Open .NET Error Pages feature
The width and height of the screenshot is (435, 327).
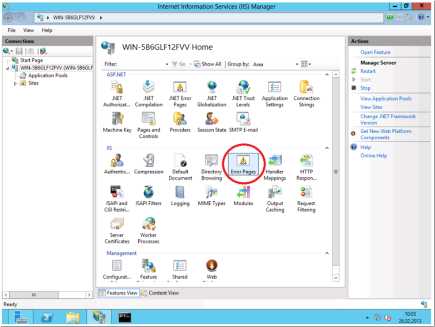point(180,93)
